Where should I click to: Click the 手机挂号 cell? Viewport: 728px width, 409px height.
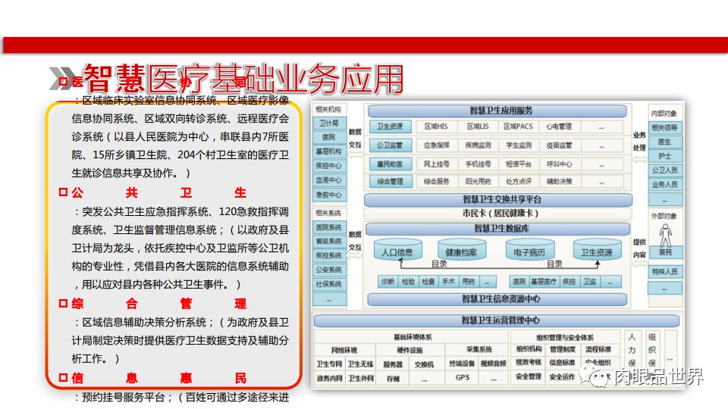click(x=478, y=164)
